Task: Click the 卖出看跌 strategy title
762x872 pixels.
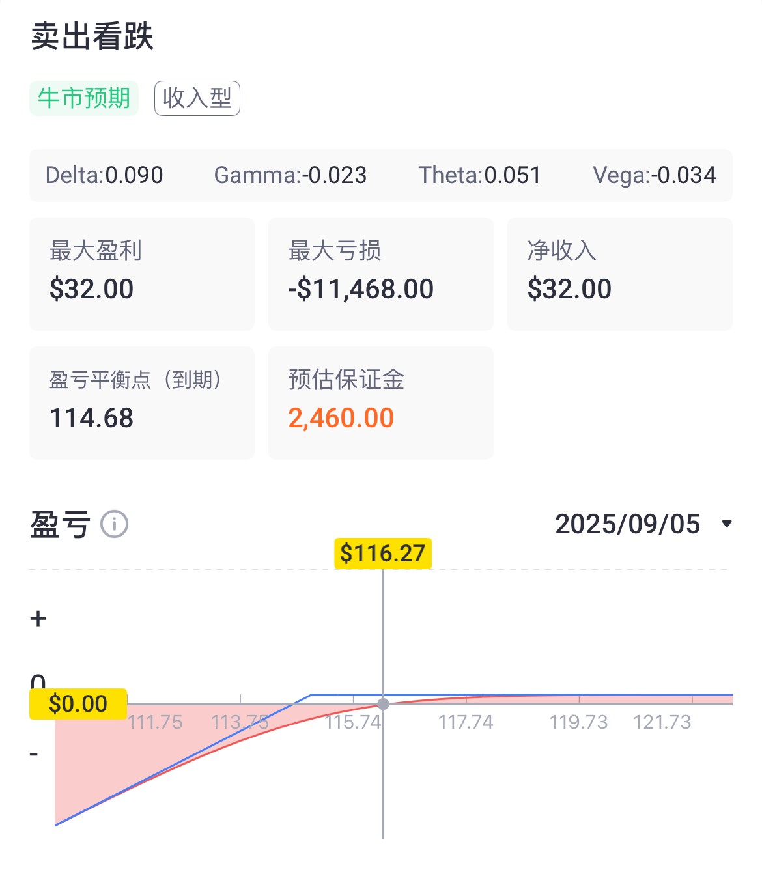Action: pos(92,36)
